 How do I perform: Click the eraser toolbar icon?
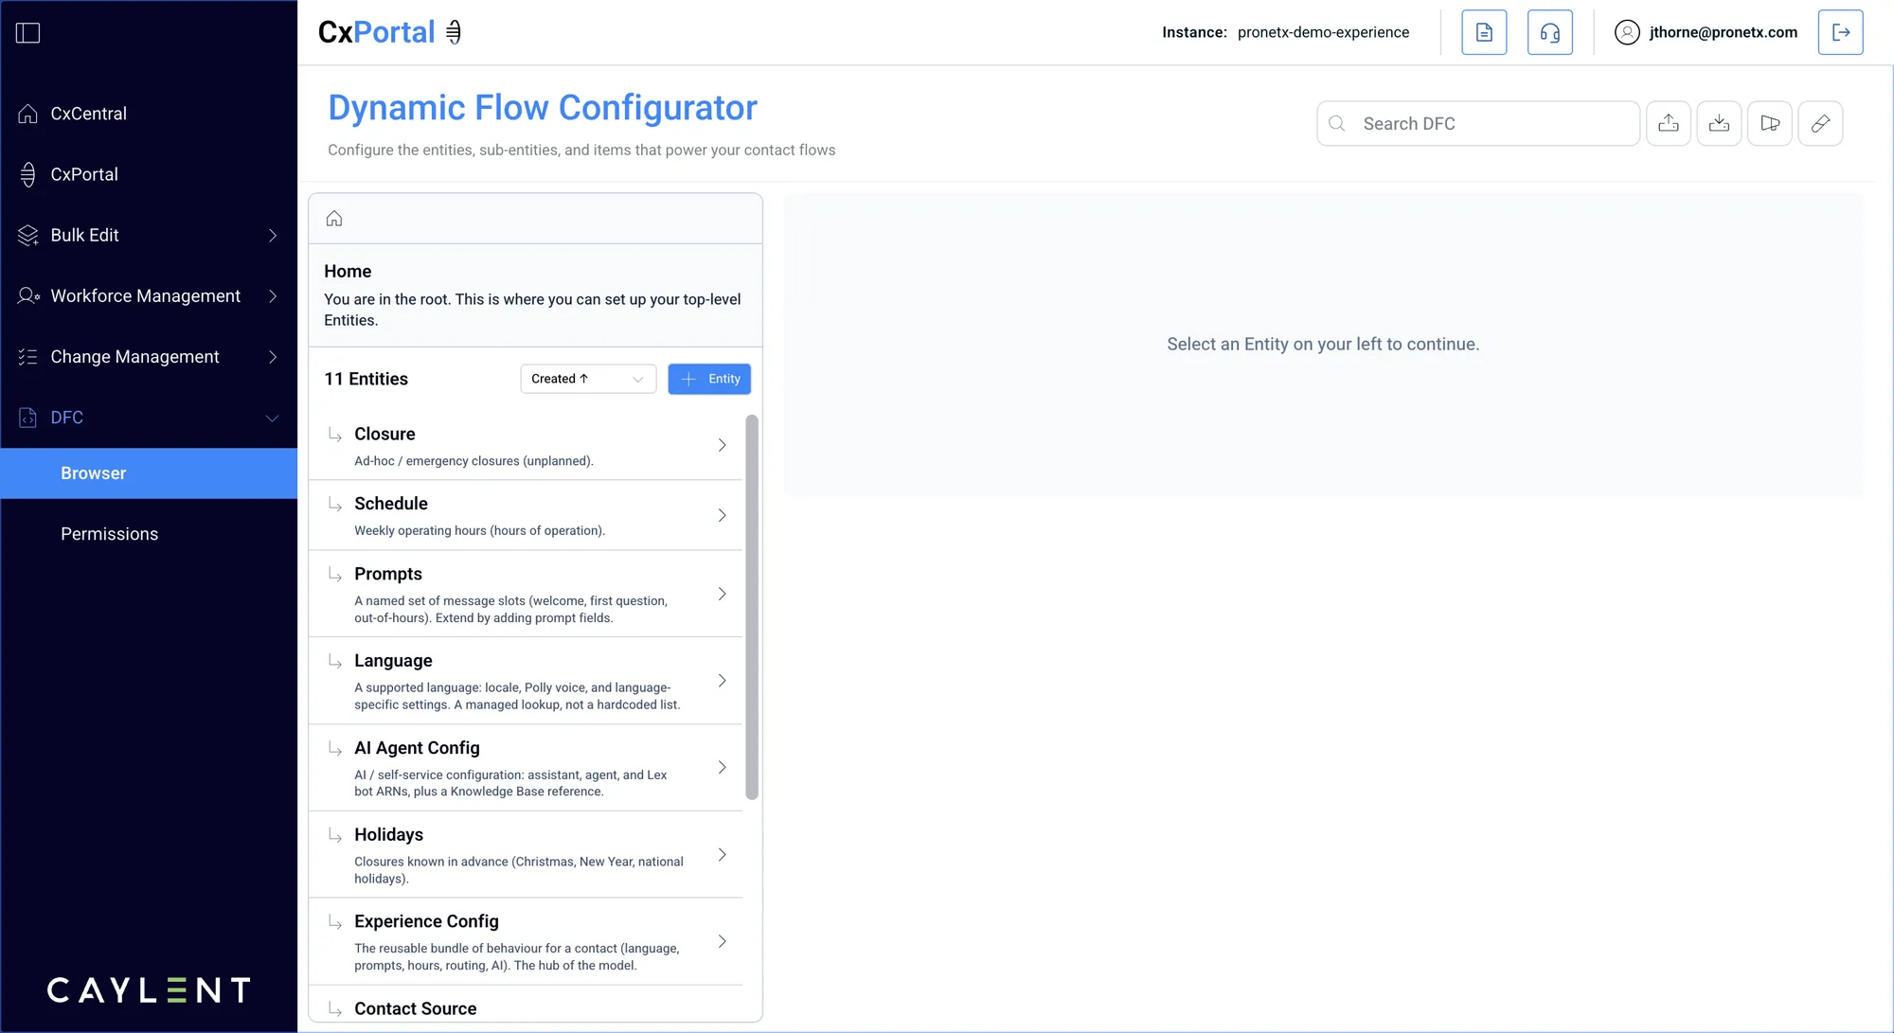coord(1820,124)
